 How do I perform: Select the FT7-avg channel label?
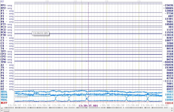(6, 24)
